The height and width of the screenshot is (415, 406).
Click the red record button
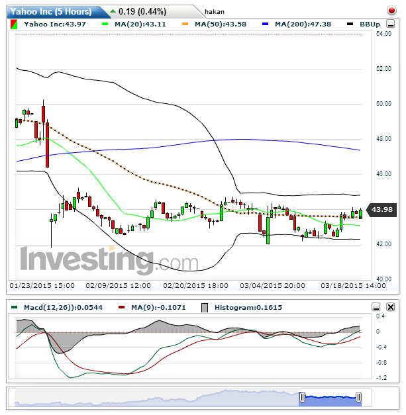(391, 11)
